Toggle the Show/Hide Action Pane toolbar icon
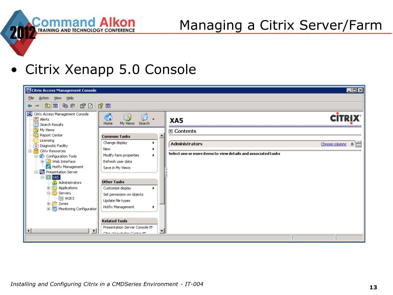Screen dimensions: 393x295 [x=108, y=106]
